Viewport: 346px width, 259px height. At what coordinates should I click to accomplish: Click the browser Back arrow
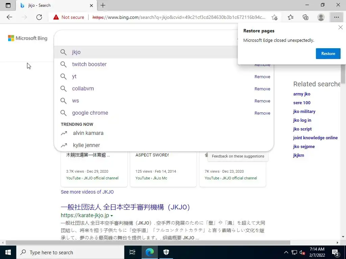(x=9, y=17)
